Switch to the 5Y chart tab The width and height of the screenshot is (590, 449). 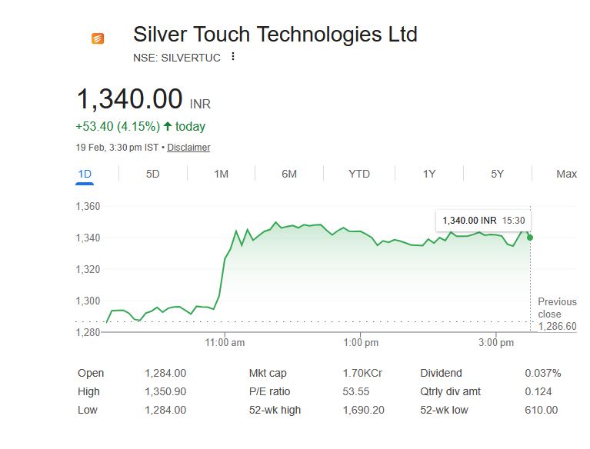[x=498, y=174]
